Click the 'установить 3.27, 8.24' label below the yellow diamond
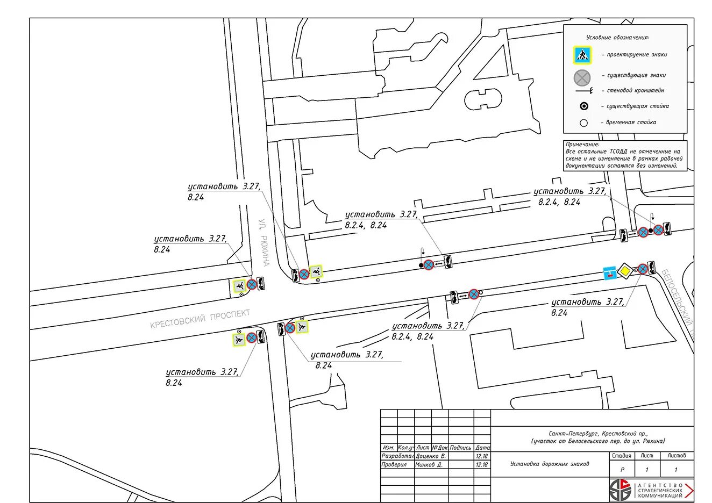Viewport: 712px width, 503px height. [x=588, y=307]
